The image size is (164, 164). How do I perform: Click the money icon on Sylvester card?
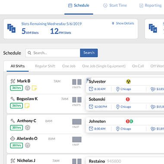click(x=153, y=89)
